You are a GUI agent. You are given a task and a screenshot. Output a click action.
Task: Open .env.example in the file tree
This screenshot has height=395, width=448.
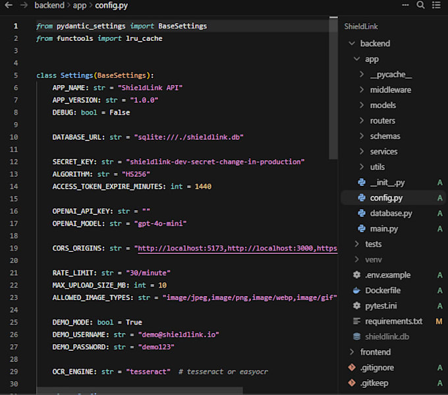point(387,275)
